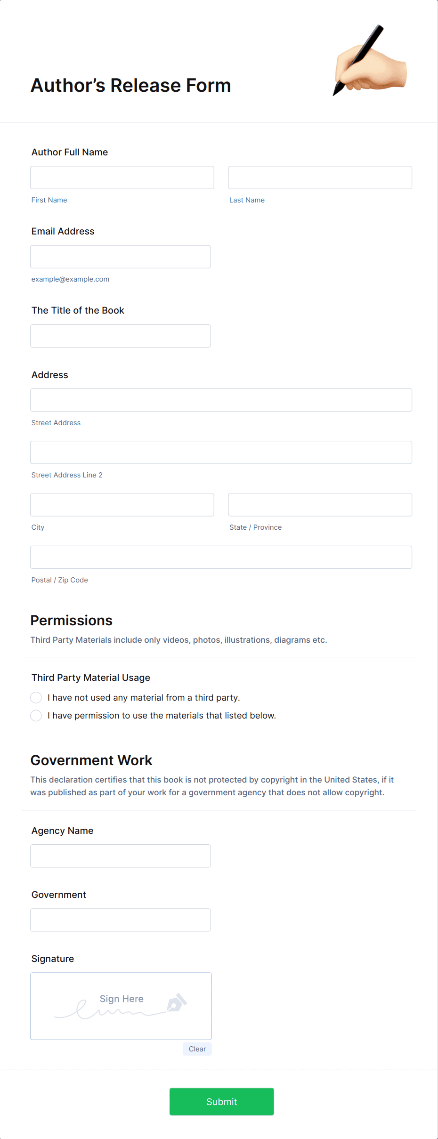
Task: Click the Postal / Zip Code field
Action: click(221, 557)
